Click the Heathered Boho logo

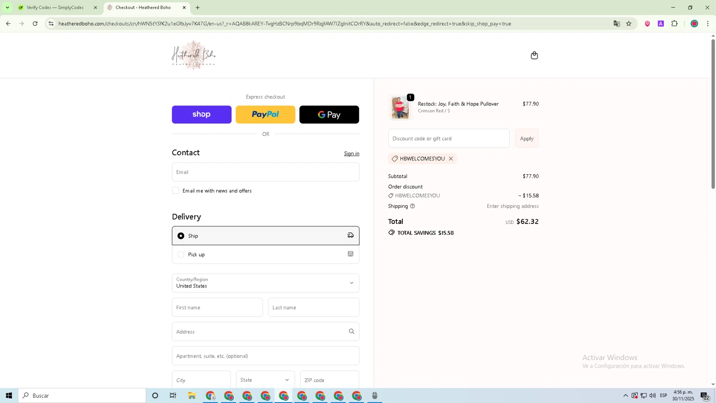tap(194, 55)
